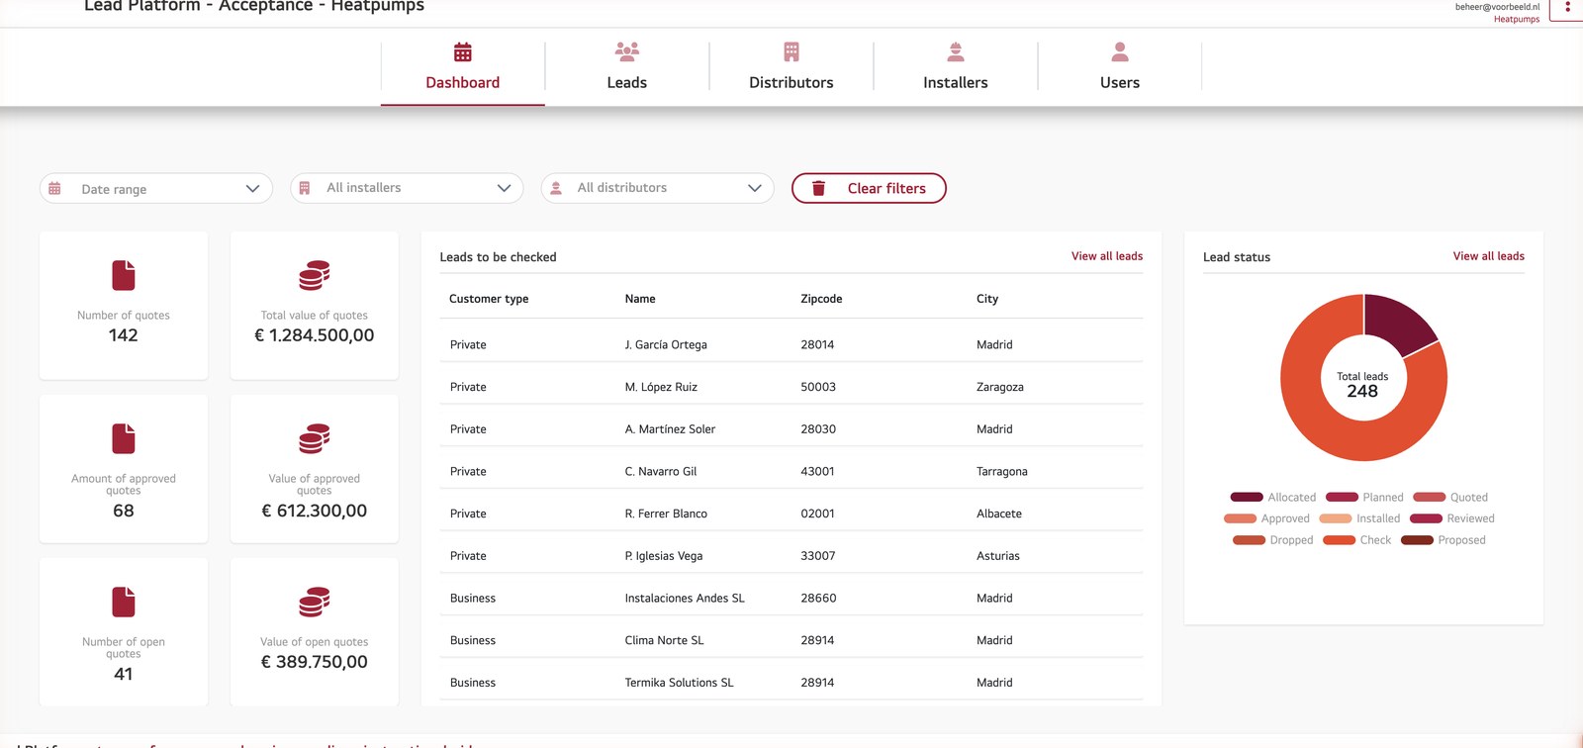1583x748 pixels.
Task: Open the Date range dropdown
Action: [x=156, y=188]
